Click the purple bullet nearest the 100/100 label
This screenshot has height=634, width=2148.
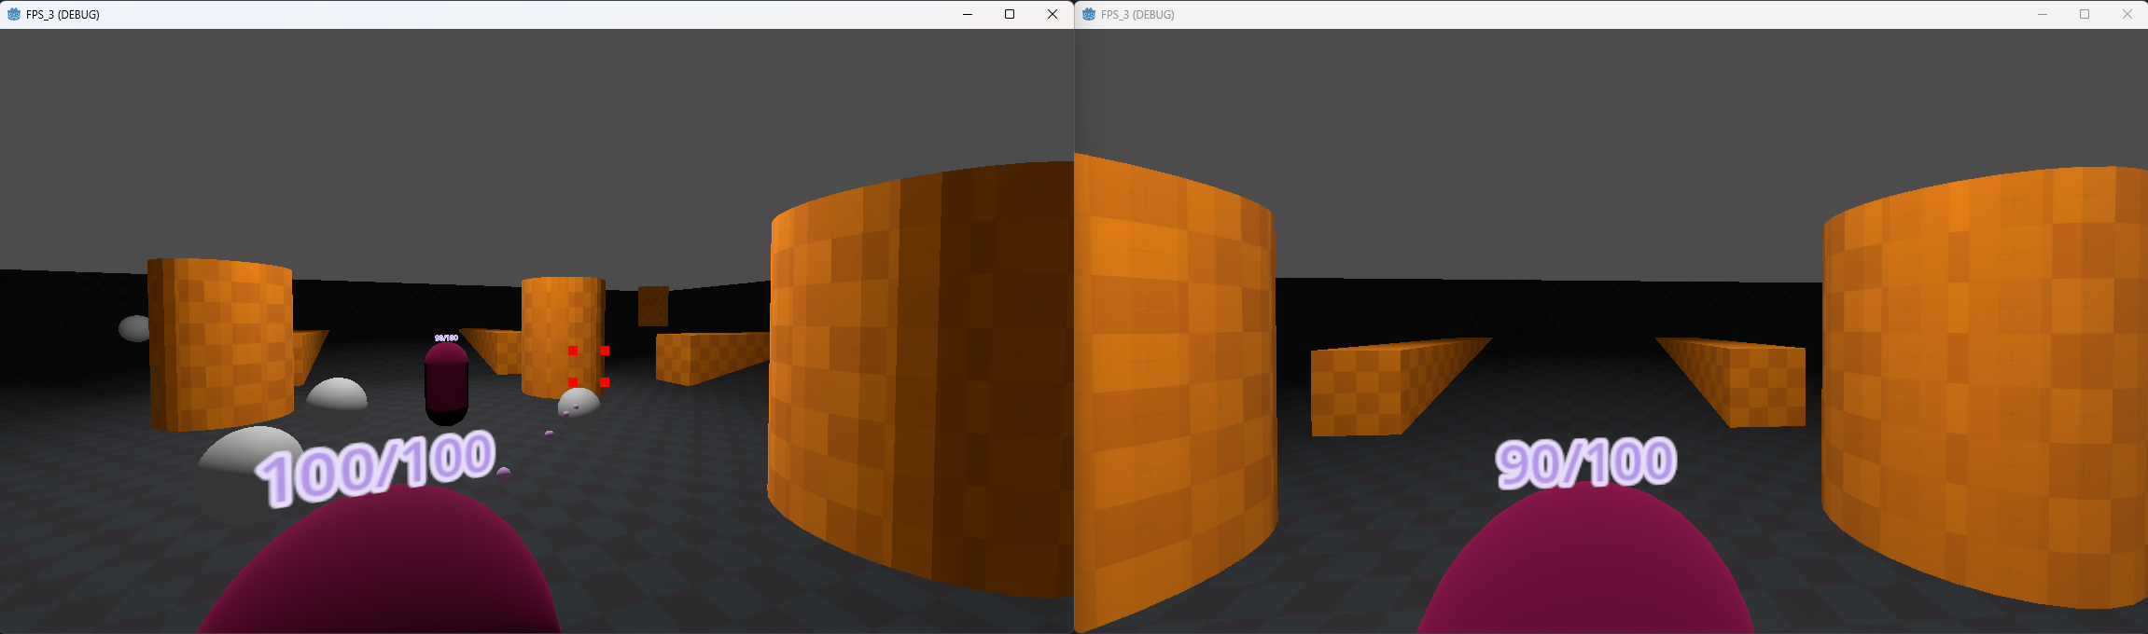click(504, 473)
